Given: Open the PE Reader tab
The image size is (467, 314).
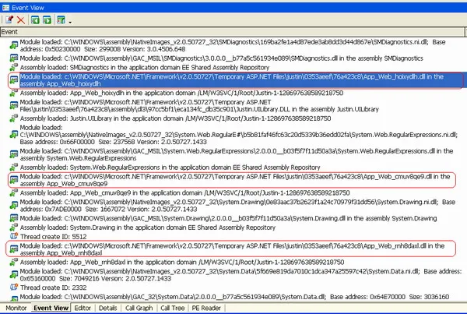Looking at the screenshot, I should (206, 308).
